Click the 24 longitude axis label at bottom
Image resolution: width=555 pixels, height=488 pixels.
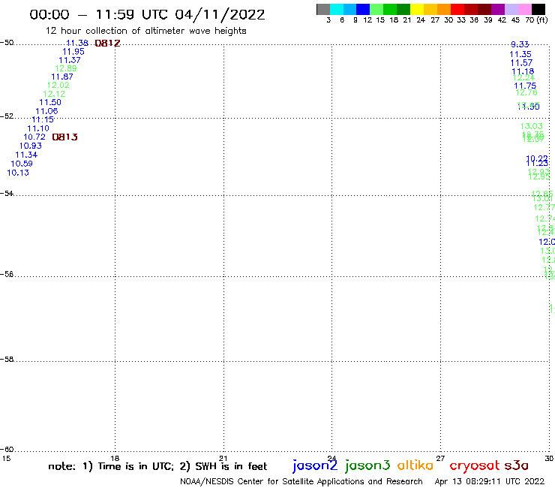click(331, 458)
